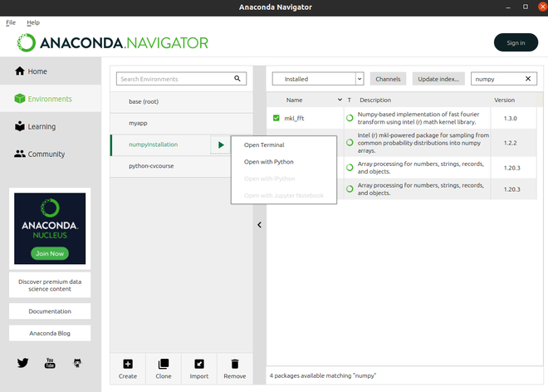Click Join Now on Anaconda Nucleus banner
Viewport: 548px width, 392px height.
tap(50, 253)
